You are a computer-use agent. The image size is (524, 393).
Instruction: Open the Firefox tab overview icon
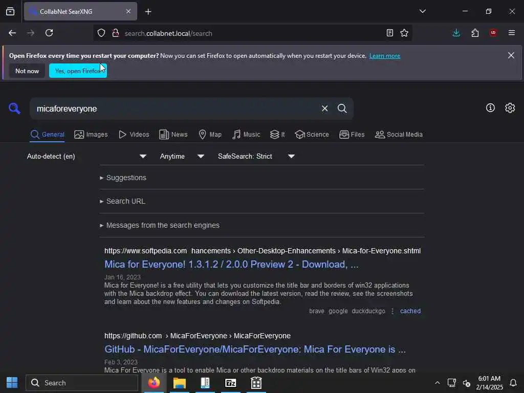(10, 11)
